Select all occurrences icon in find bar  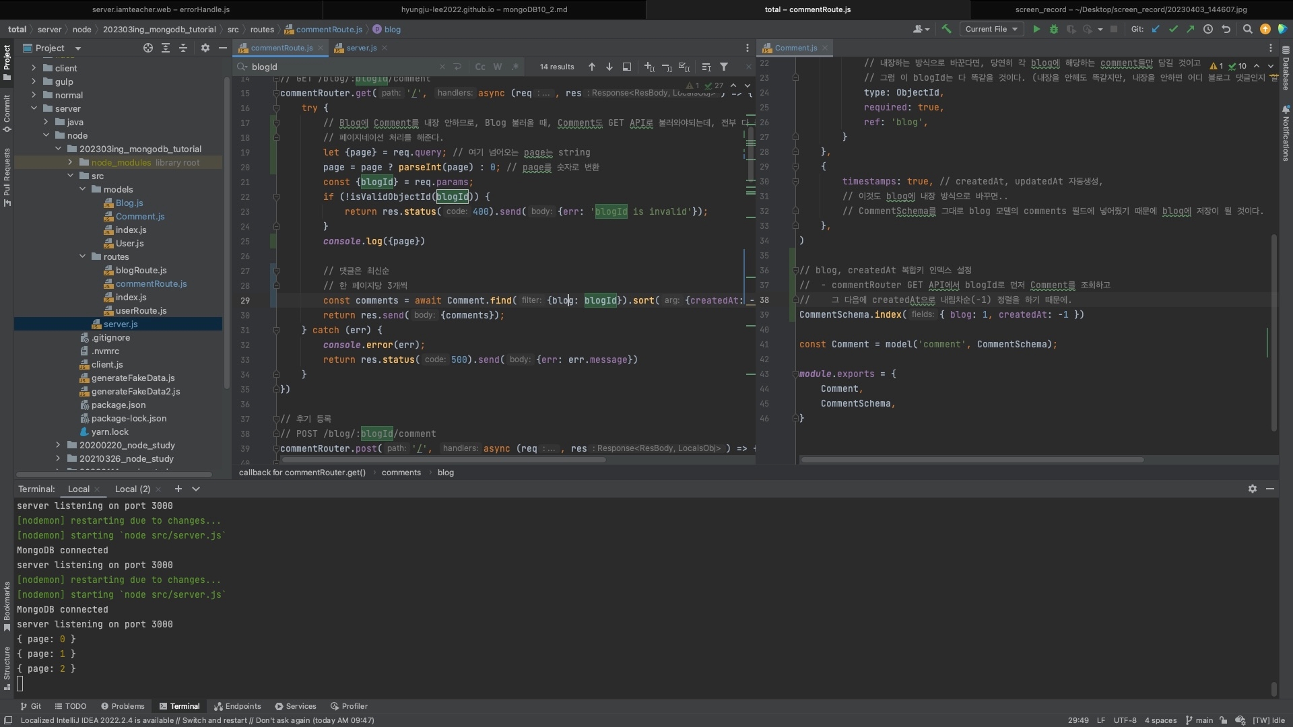[x=684, y=67]
